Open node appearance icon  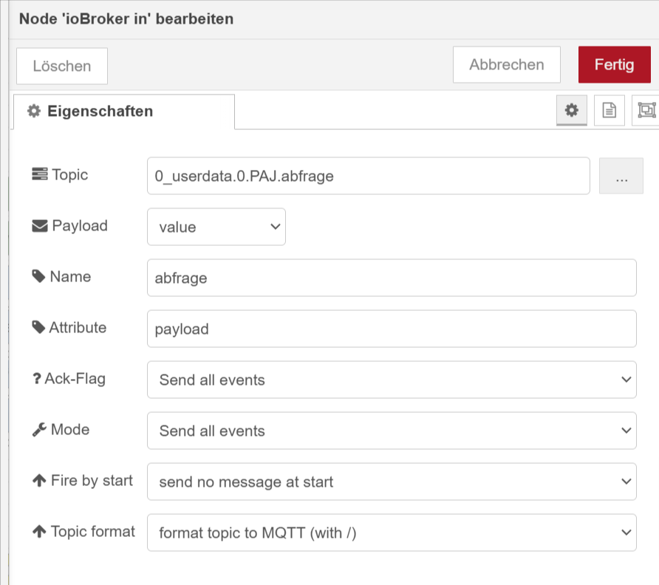coord(646,110)
